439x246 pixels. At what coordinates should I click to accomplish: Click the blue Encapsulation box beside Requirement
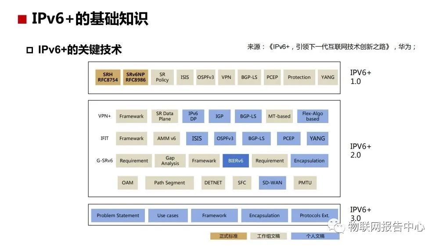click(x=309, y=161)
